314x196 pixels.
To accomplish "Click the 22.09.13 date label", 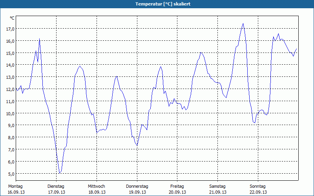I will tap(258, 192).
